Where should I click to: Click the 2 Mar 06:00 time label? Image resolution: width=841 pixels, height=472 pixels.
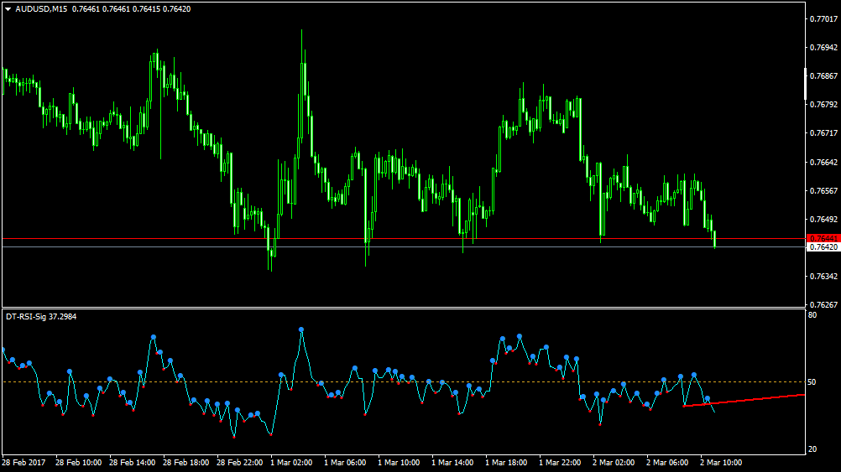(667, 462)
